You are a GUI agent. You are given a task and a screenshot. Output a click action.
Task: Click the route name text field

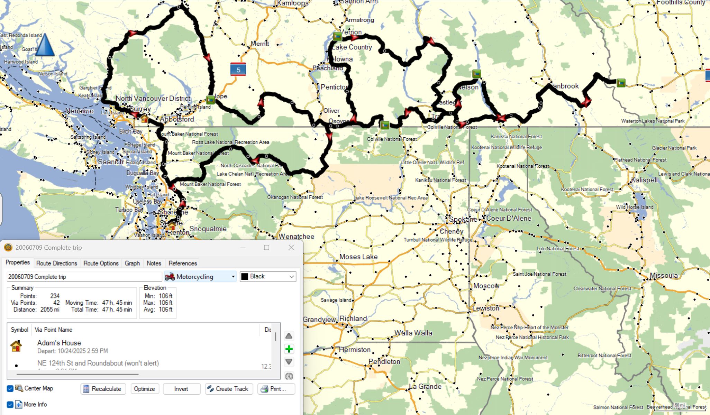click(x=84, y=277)
